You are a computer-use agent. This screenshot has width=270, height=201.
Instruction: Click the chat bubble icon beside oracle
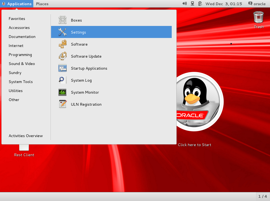point(250,4)
